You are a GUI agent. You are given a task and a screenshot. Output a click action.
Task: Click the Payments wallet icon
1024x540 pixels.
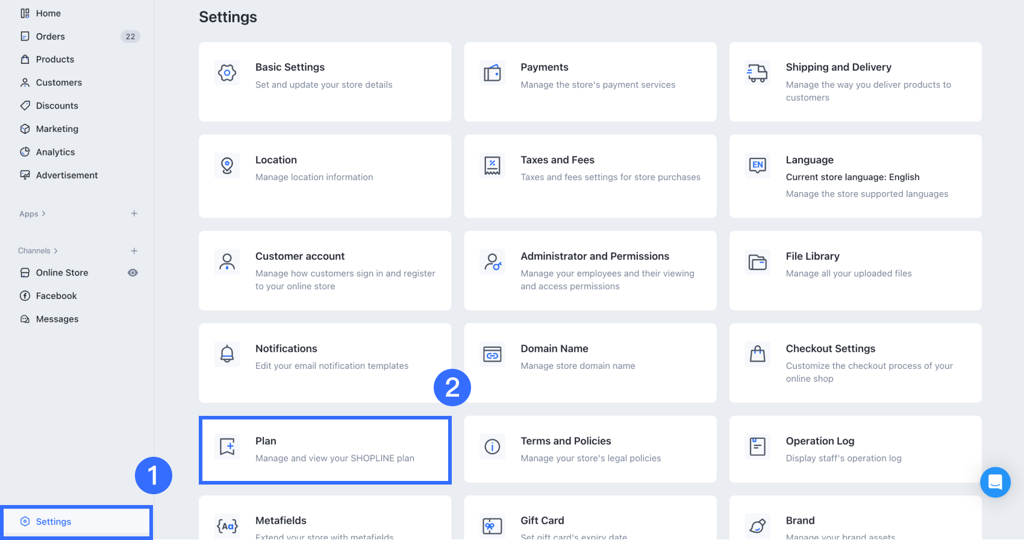492,74
